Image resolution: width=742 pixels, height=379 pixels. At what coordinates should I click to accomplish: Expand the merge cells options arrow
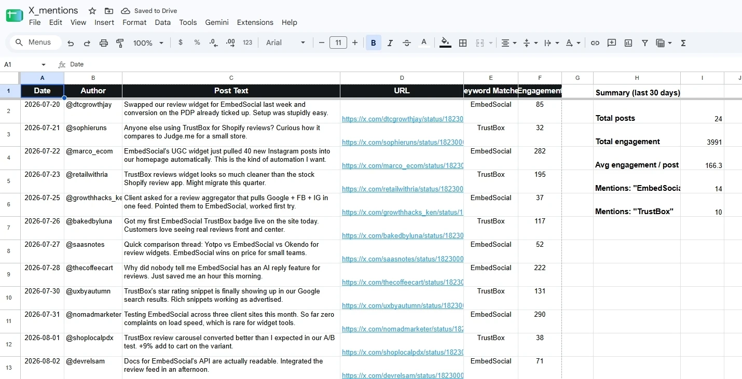pos(490,43)
